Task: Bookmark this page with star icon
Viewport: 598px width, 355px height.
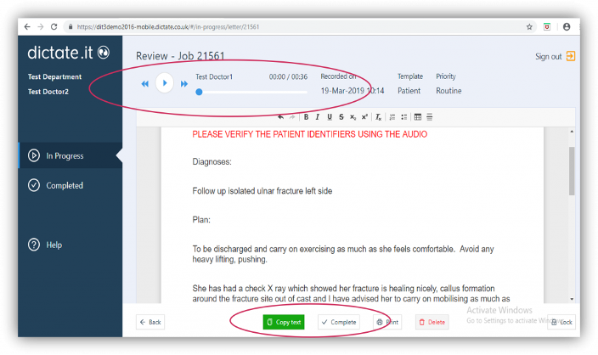Action: 529,26
